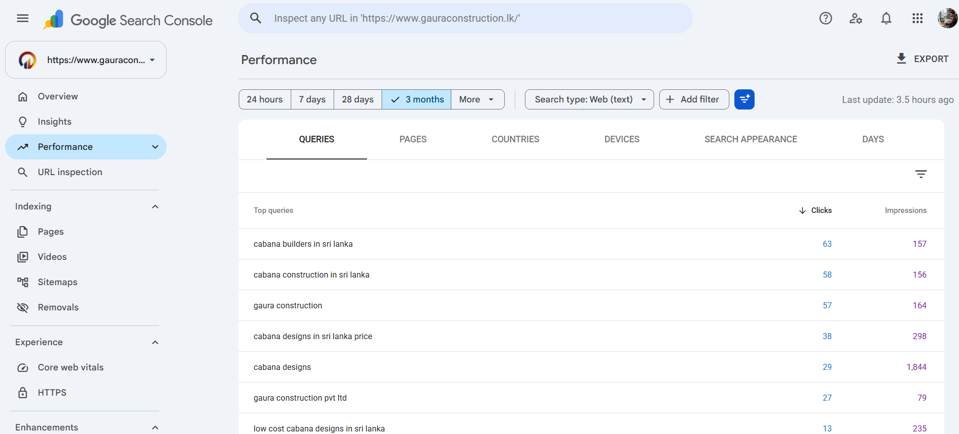Select the 7 days date range

(312, 99)
